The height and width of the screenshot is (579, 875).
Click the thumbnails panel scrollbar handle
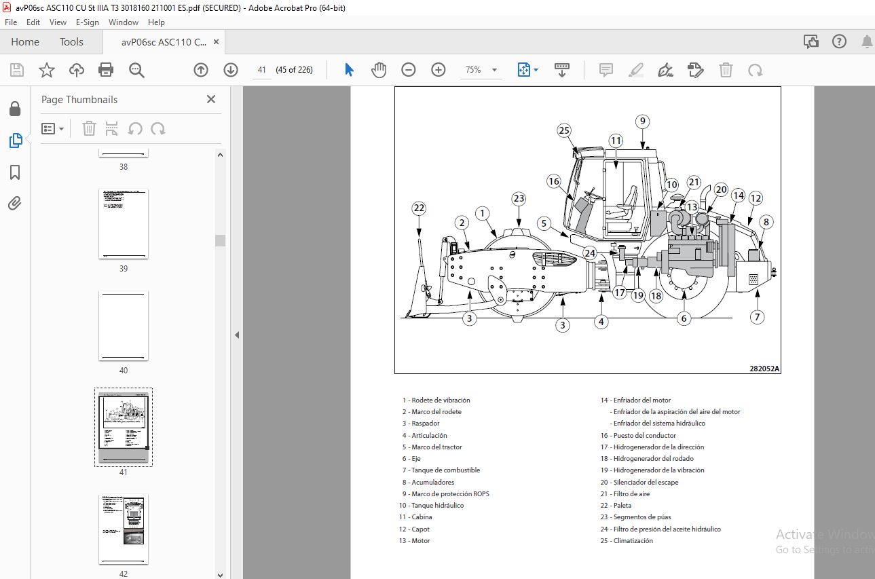click(220, 240)
